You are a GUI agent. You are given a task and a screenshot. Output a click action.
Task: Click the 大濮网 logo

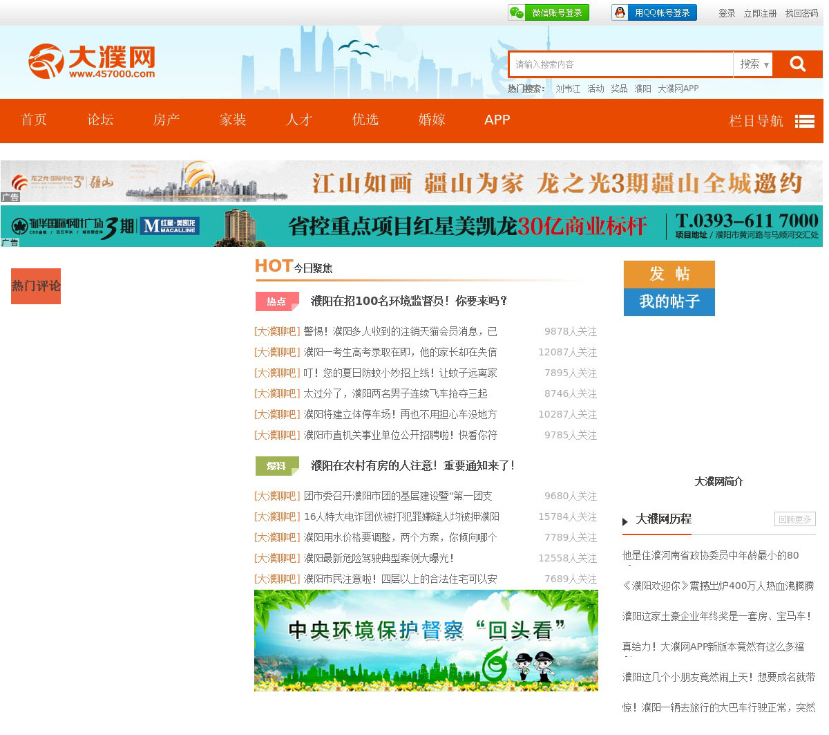pyautogui.click(x=91, y=62)
